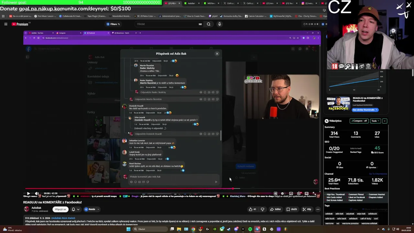Toggle subtitles in the video player
414x233 pixels.
tap(291, 194)
